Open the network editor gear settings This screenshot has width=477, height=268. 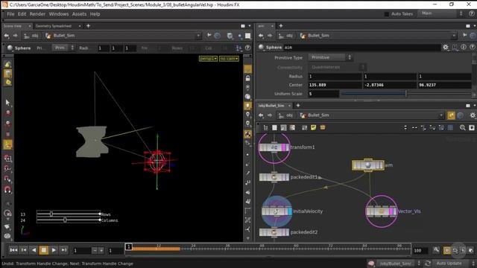[x=472, y=115]
